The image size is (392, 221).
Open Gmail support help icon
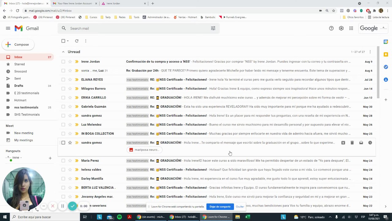(331, 28)
